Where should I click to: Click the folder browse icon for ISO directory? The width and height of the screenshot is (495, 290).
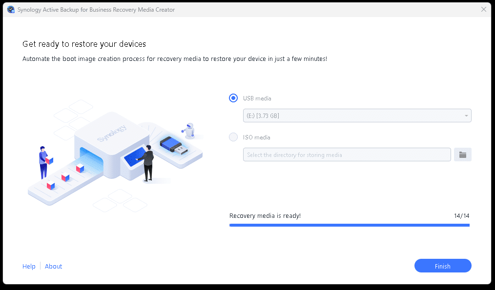tap(462, 155)
